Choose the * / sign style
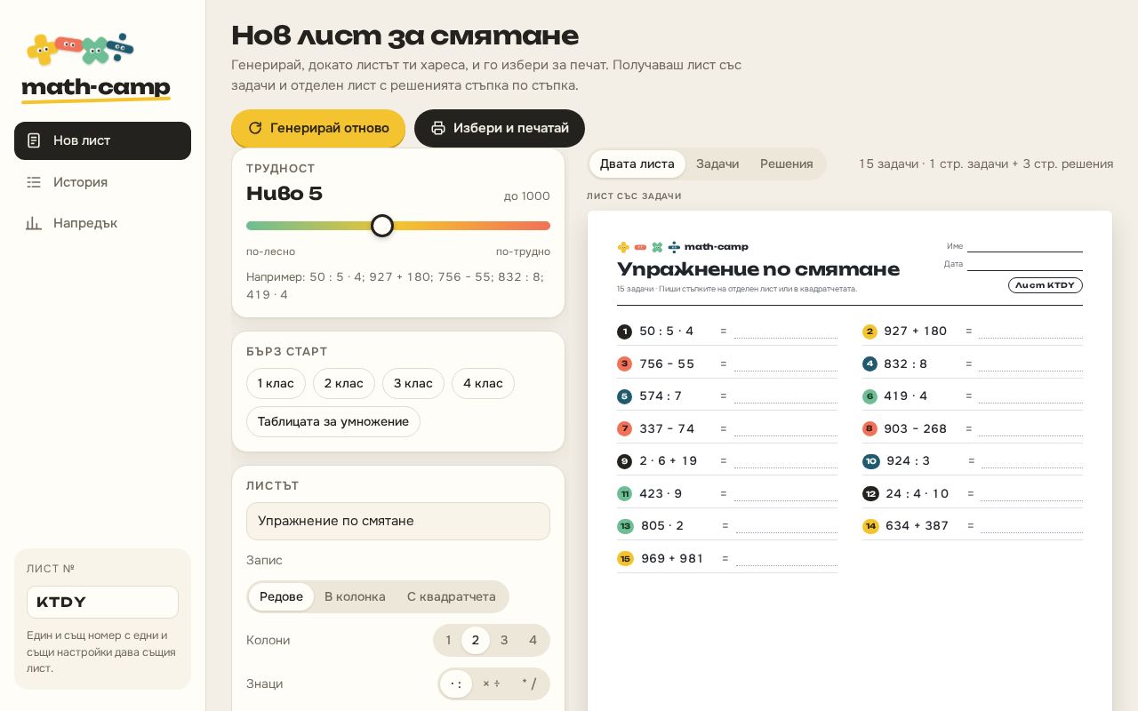The width and height of the screenshot is (1138, 711). (529, 683)
